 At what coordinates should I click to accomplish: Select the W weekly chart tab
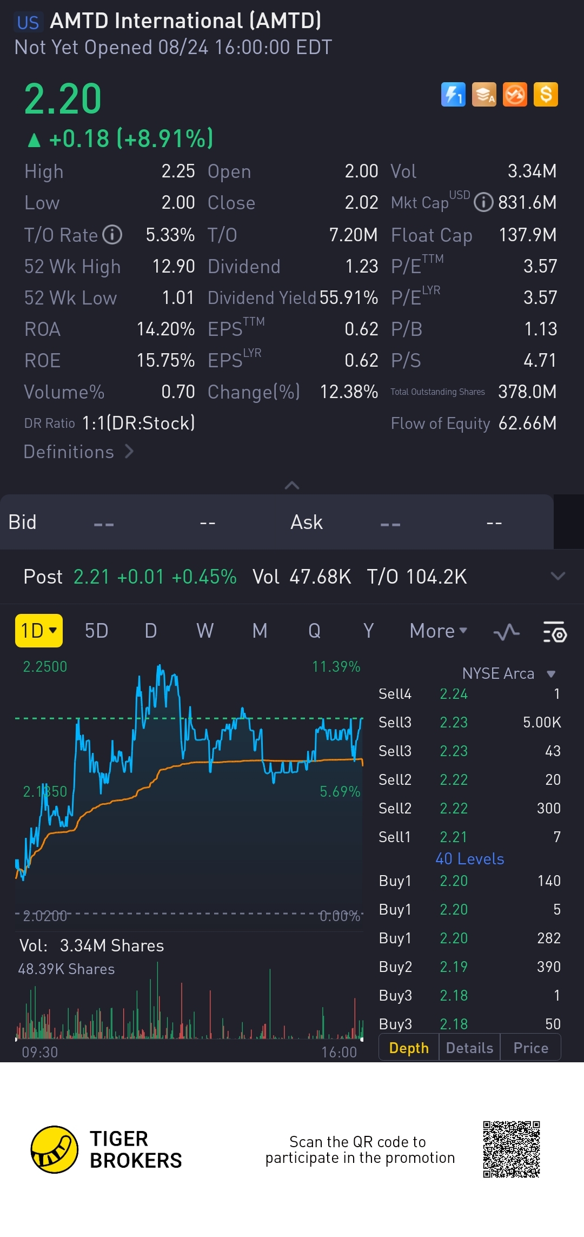coord(205,631)
